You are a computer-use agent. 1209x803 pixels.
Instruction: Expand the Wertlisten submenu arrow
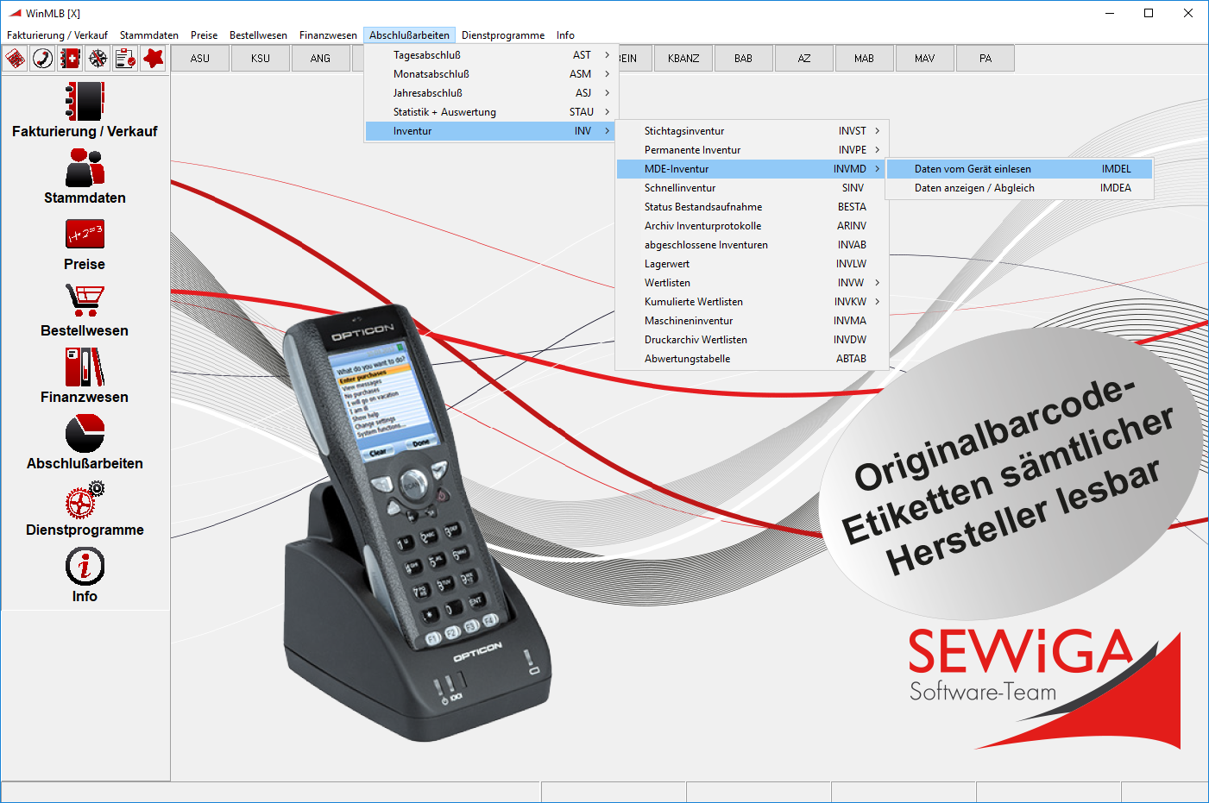tap(878, 283)
